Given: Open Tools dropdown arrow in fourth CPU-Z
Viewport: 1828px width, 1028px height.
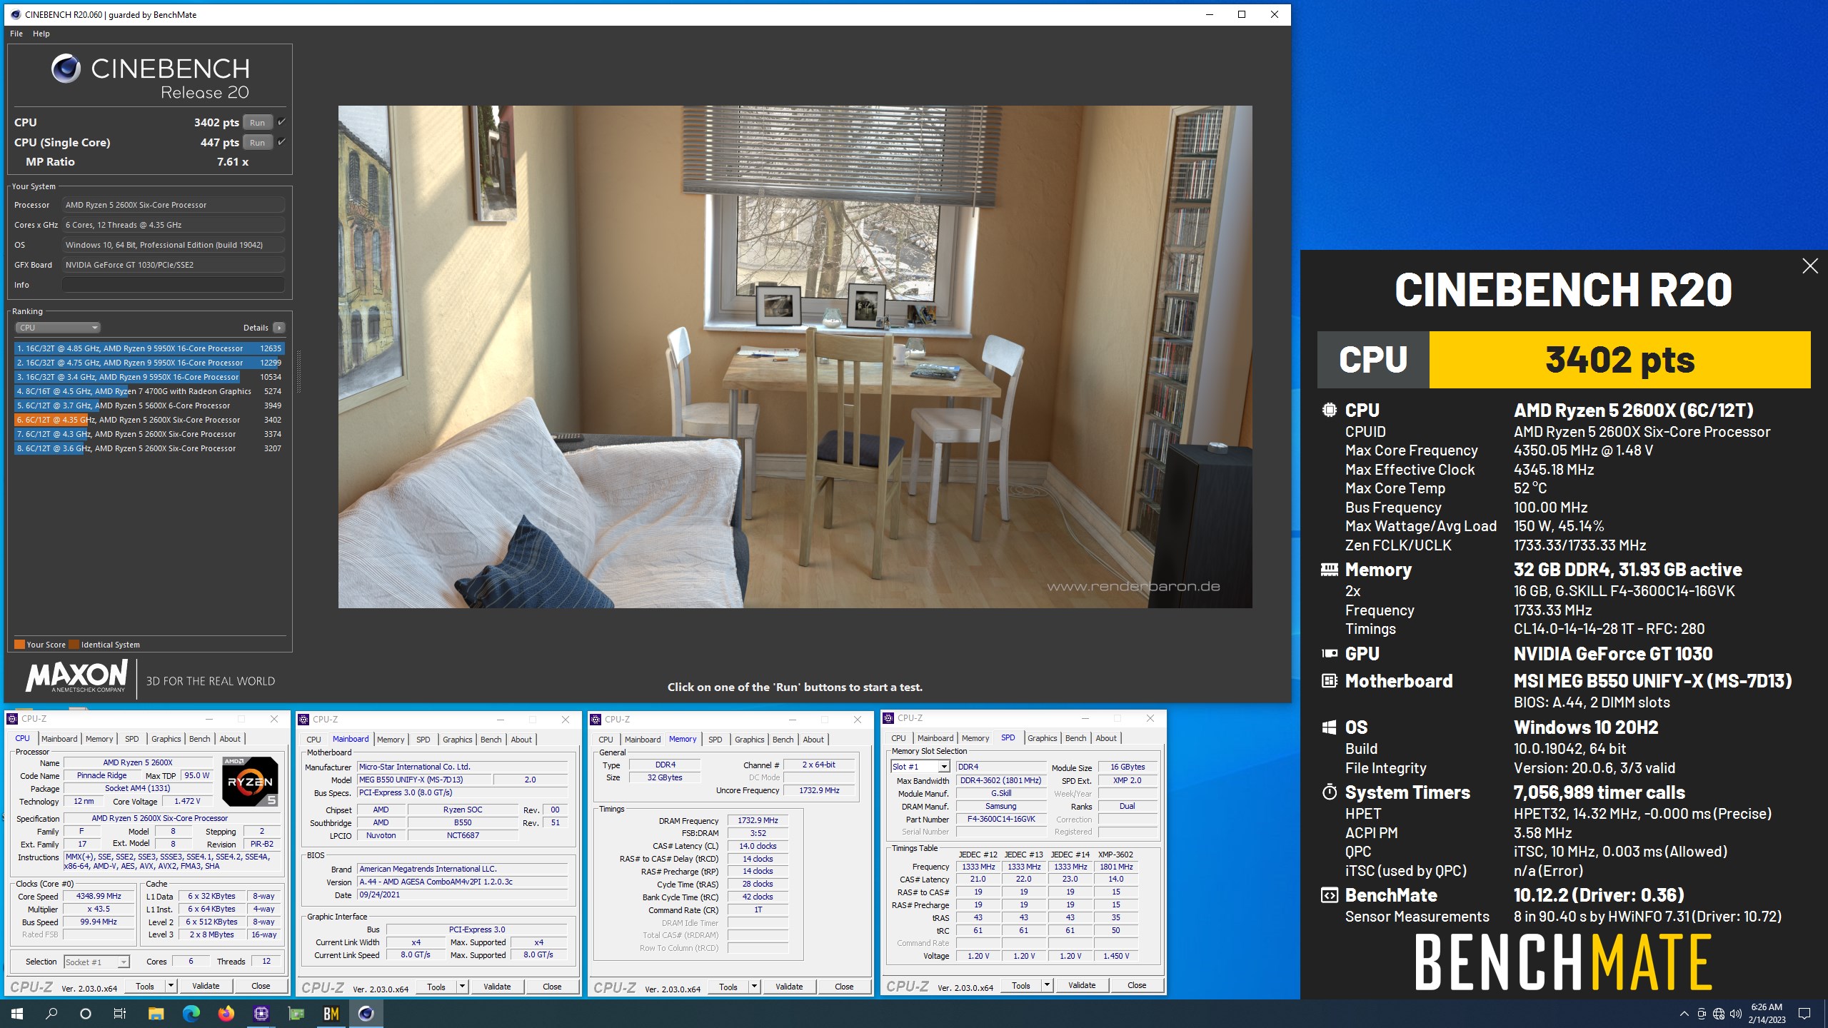Looking at the screenshot, I should (x=1047, y=985).
